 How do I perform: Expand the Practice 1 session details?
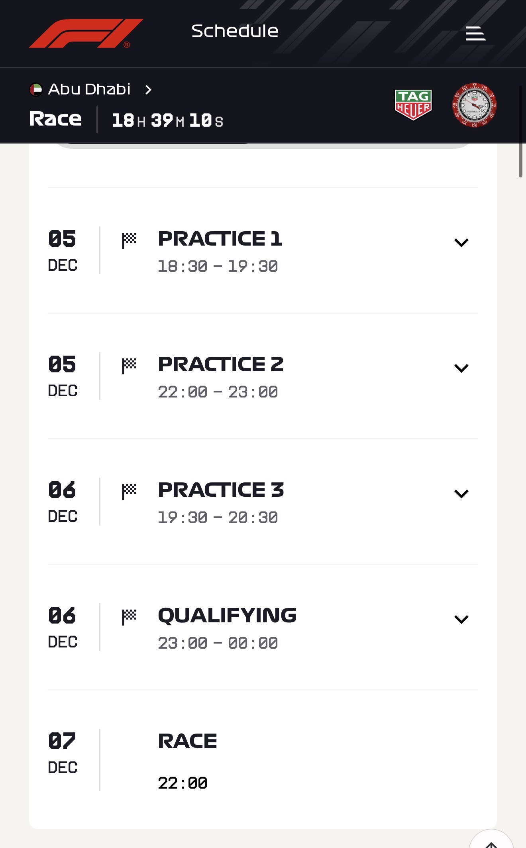pyautogui.click(x=461, y=242)
